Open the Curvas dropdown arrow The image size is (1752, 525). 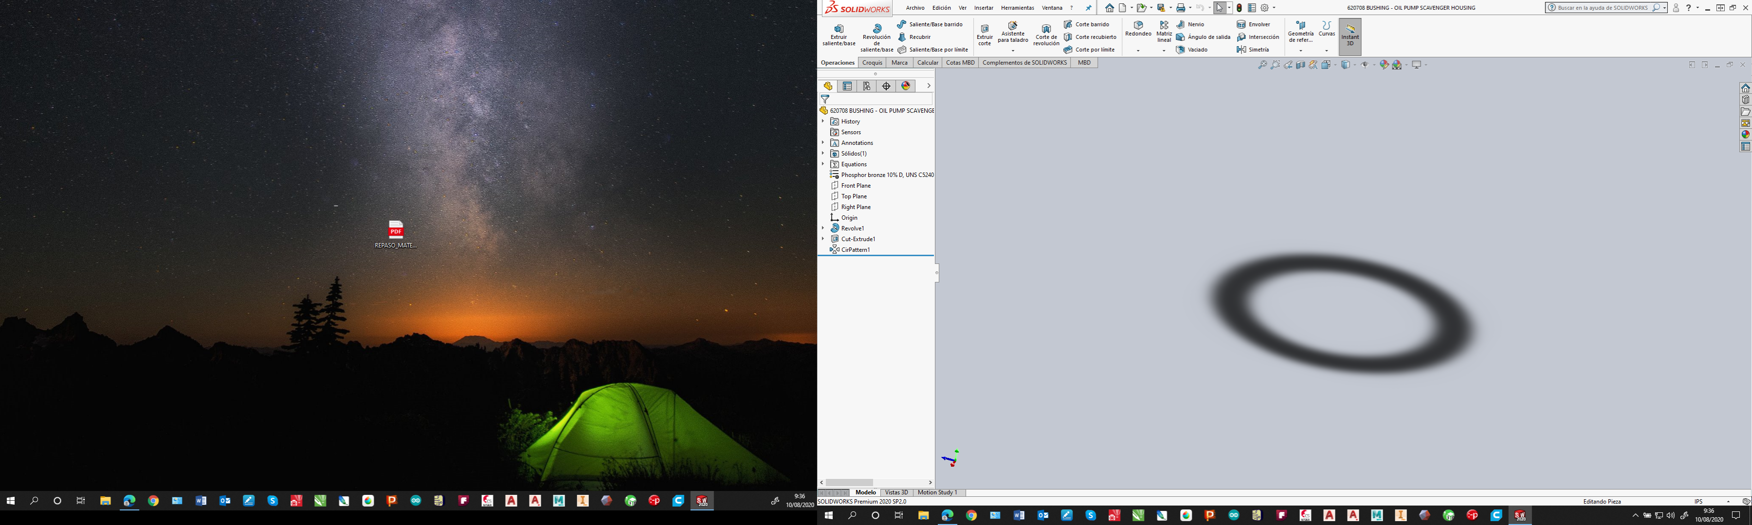tap(1326, 50)
